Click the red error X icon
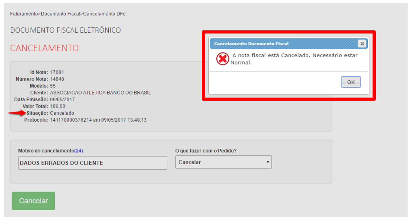 tap(222, 59)
